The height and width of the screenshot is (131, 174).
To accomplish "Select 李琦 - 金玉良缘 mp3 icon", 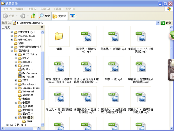I will coord(86,66).
